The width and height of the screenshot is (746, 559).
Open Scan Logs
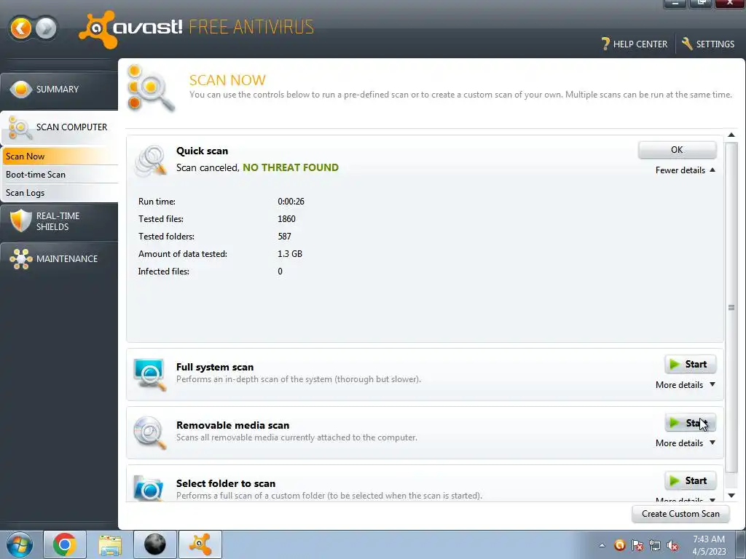[x=60, y=192]
